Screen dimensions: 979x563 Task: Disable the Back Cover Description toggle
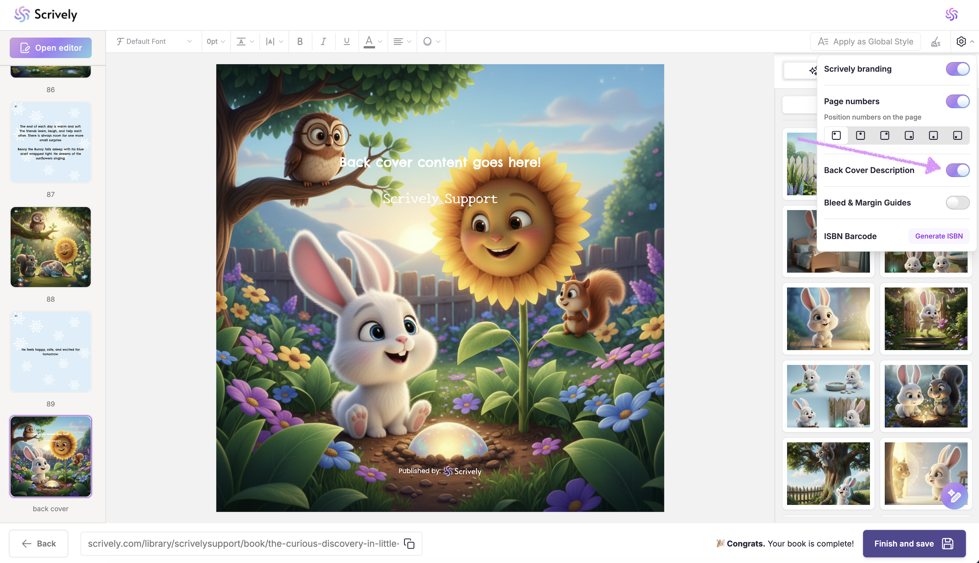957,170
